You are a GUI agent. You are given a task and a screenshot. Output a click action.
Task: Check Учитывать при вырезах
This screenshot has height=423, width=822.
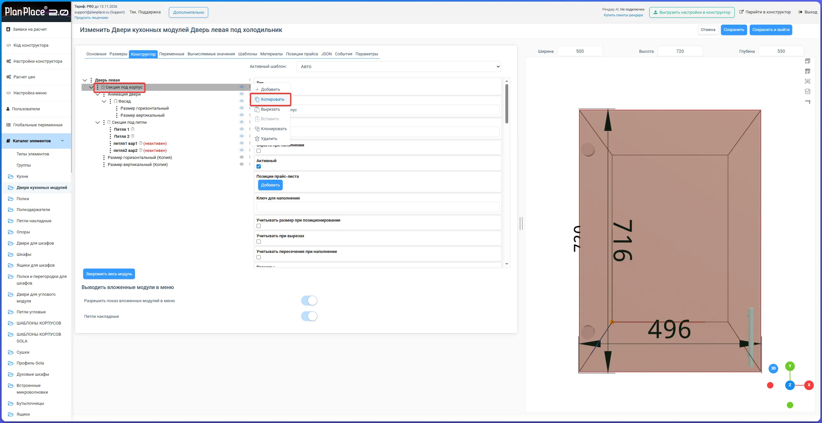click(259, 242)
